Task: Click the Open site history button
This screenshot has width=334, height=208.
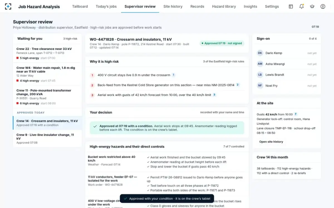Action: point(271,142)
